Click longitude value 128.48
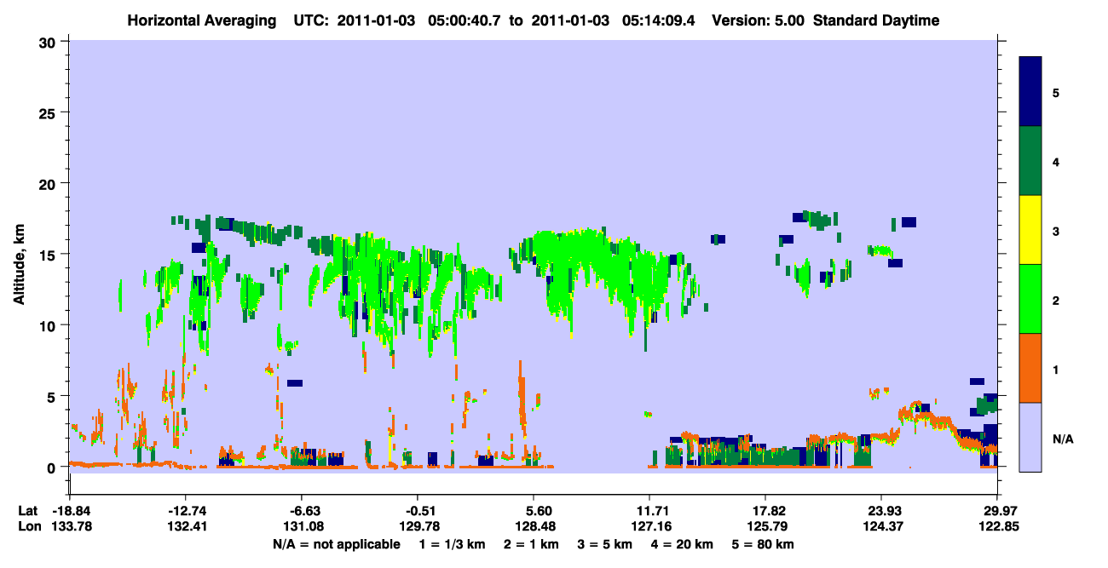Image resolution: width=1108 pixels, height=568 pixels. click(x=534, y=525)
